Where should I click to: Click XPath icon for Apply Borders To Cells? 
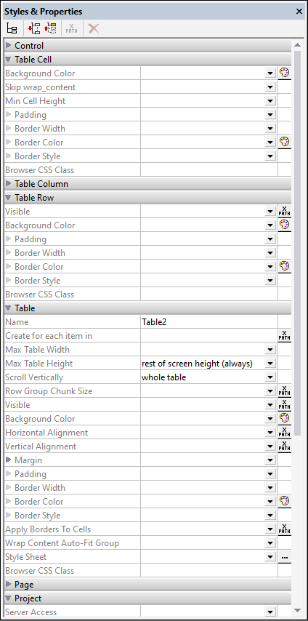pyautogui.click(x=284, y=529)
